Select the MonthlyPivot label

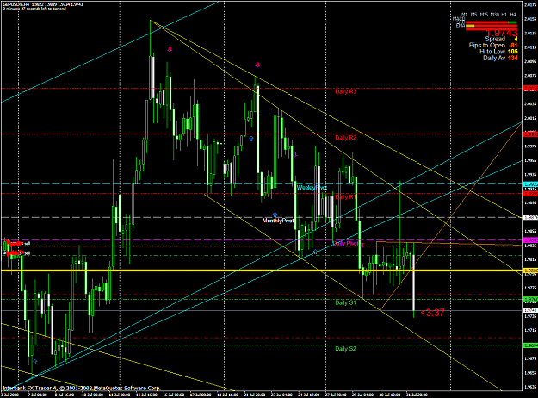278,221
